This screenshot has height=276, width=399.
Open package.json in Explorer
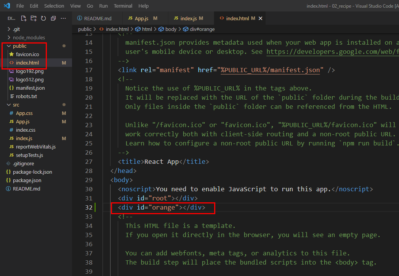(36, 181)
